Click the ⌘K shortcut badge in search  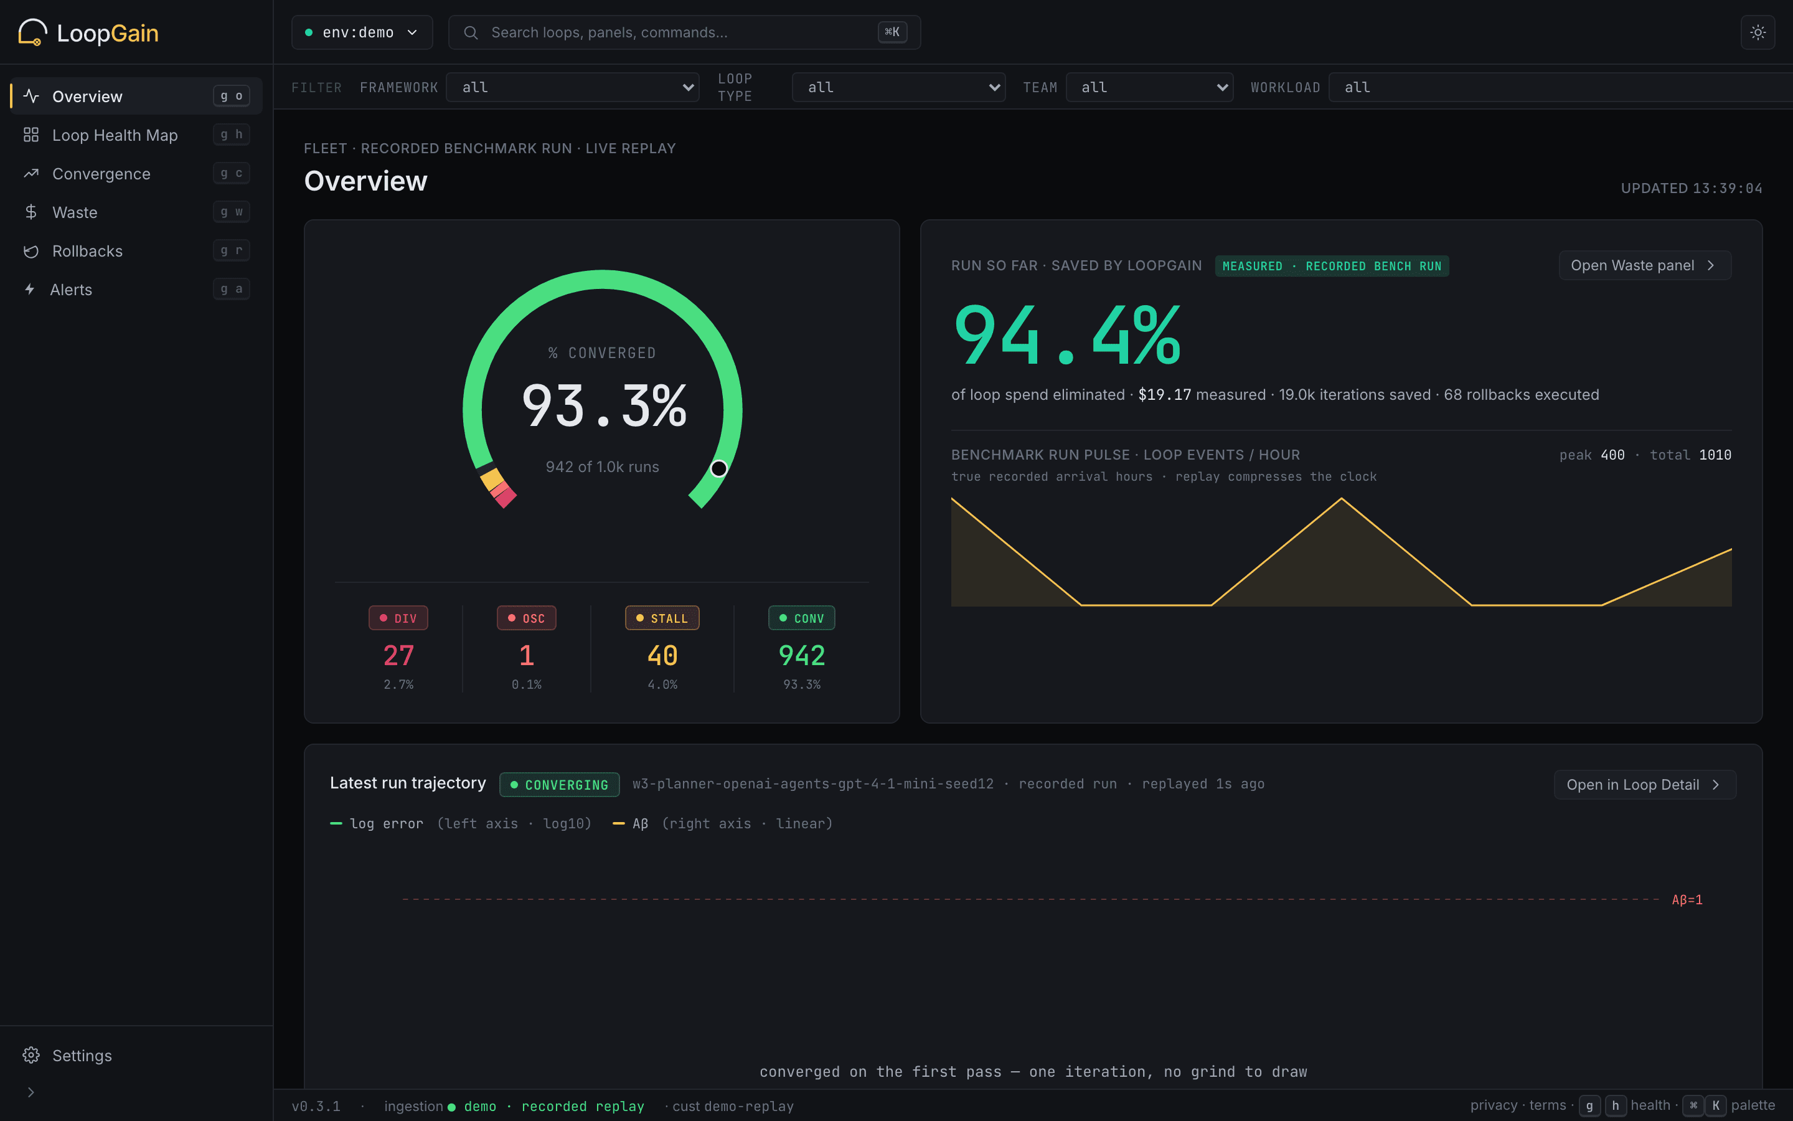click(x=892, y=32)
